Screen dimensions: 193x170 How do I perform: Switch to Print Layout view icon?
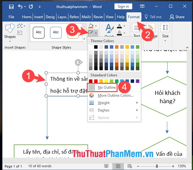(x=118, y=166)
